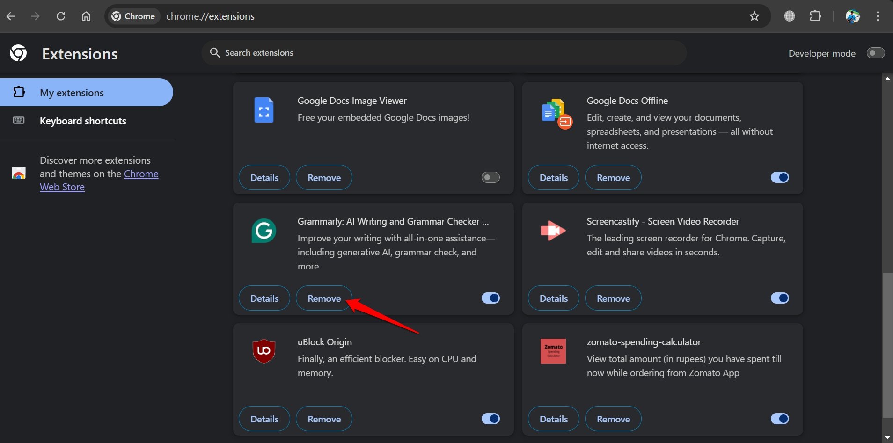Image resolution: width=893 pixels, height=443 pixels.
Task: Click the zomato-spending-calculator icon
Action: [553, 351]
